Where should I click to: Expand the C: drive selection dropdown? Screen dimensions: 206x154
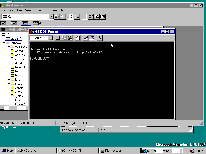pos(51,17)
